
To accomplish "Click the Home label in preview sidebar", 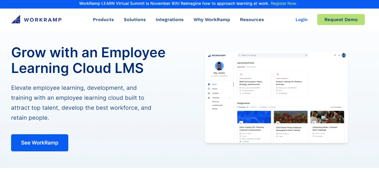I will (x=214, y=84).
